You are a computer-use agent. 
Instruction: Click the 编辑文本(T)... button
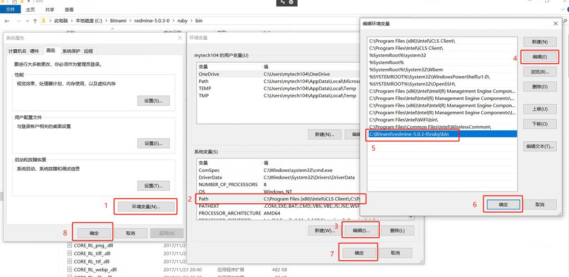click(540, 146)
